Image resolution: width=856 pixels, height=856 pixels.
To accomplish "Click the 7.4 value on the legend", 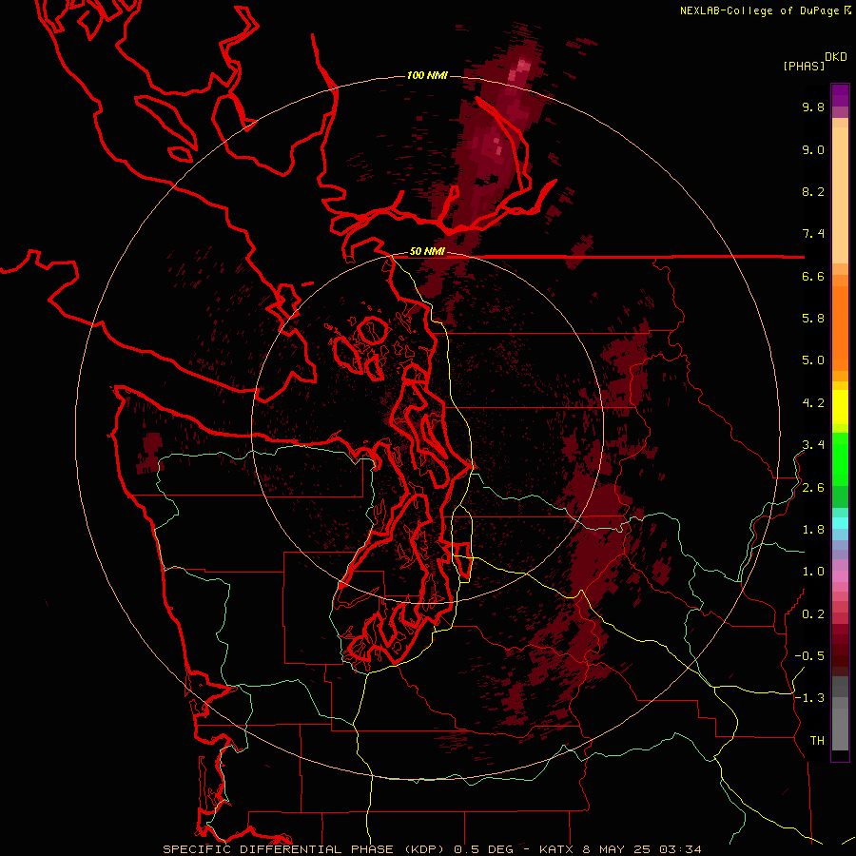I will pos(813,234).
